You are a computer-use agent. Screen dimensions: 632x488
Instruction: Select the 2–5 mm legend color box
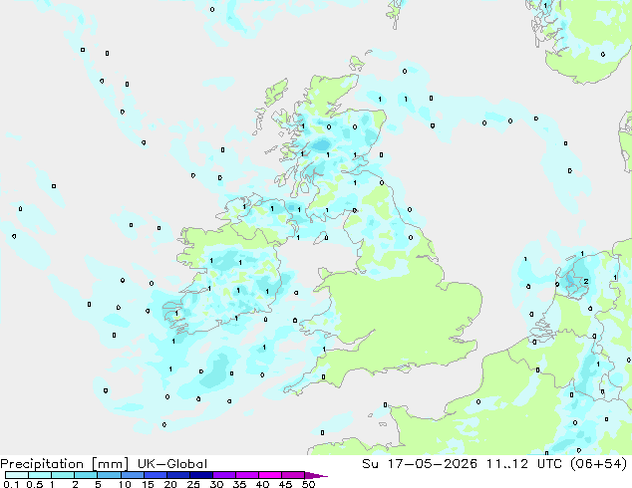pyautogui.click(x=86, y=475)
